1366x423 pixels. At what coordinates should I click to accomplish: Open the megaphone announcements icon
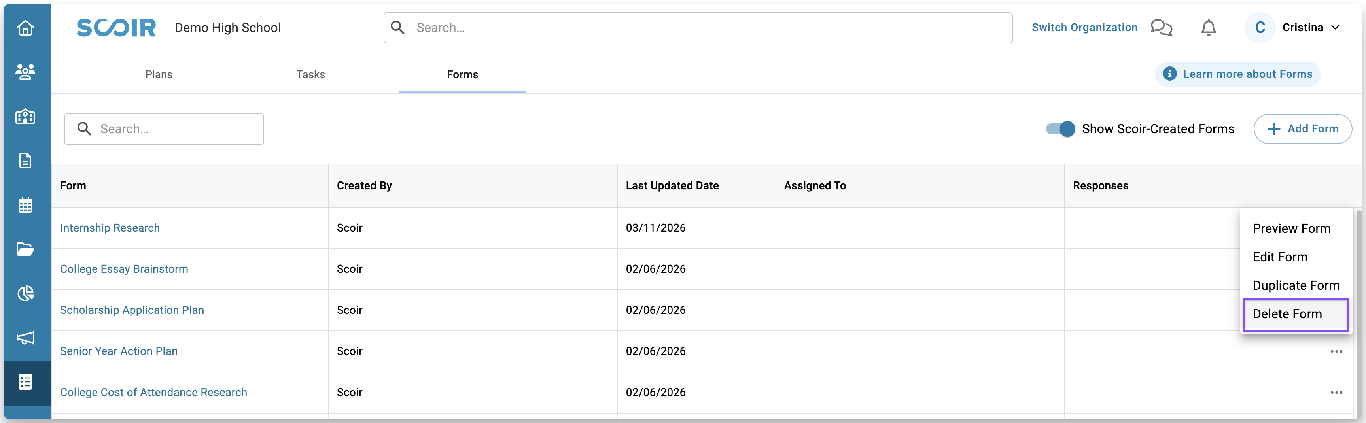(25, 338)
